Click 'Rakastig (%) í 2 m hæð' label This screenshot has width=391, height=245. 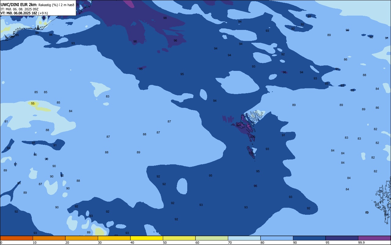click(56, 5)
